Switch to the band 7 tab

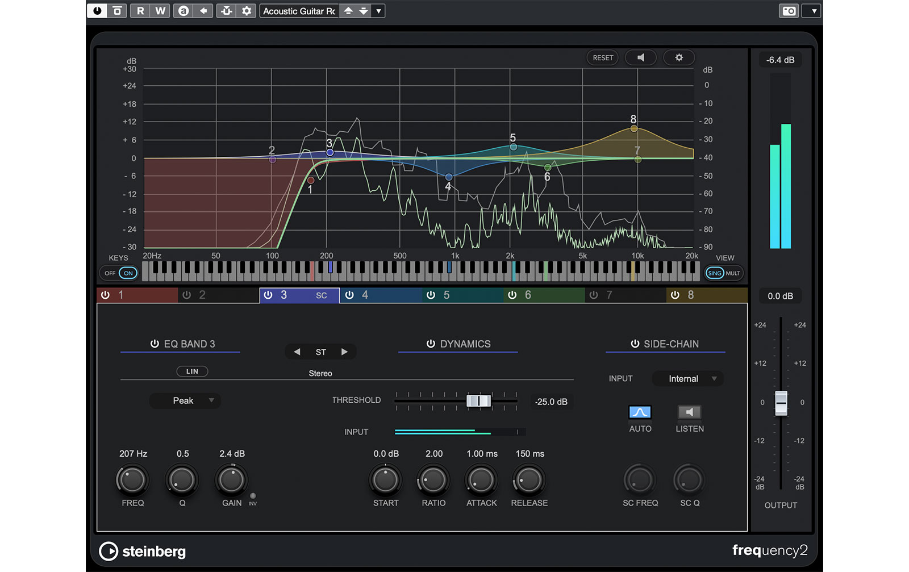[626, 295]
